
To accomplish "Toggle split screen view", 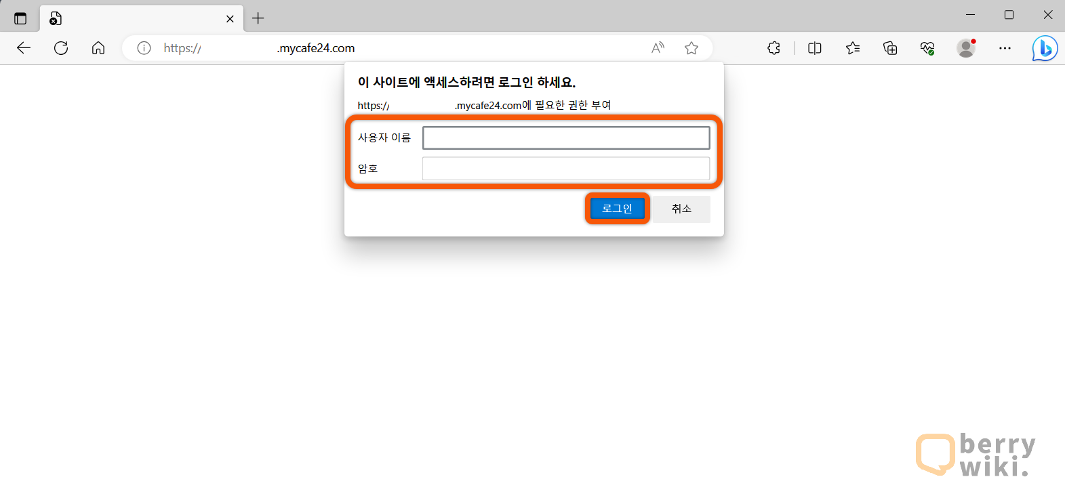I will click(x=815, y=48).
